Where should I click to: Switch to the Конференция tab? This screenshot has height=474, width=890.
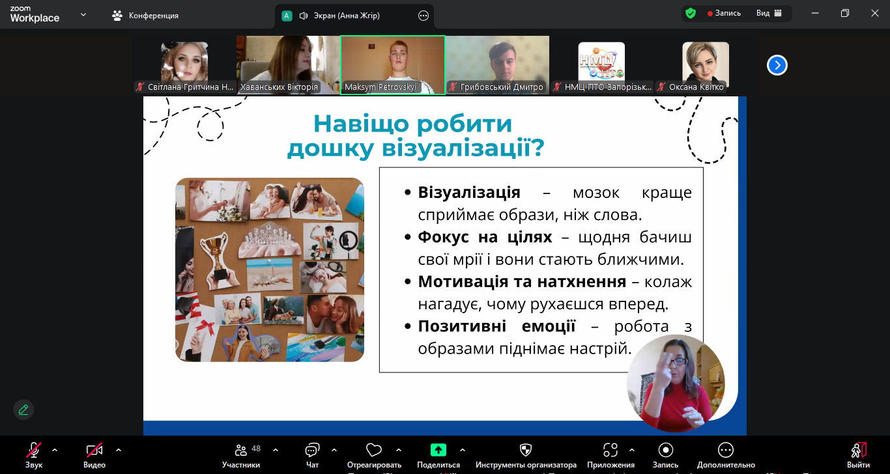pyautogui.click(x=145, y=16)
